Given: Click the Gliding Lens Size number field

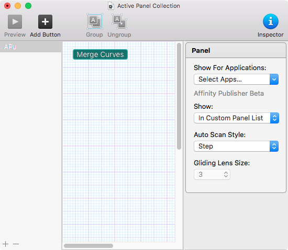Looking at the screenshot, I should (x=212, y=175).
